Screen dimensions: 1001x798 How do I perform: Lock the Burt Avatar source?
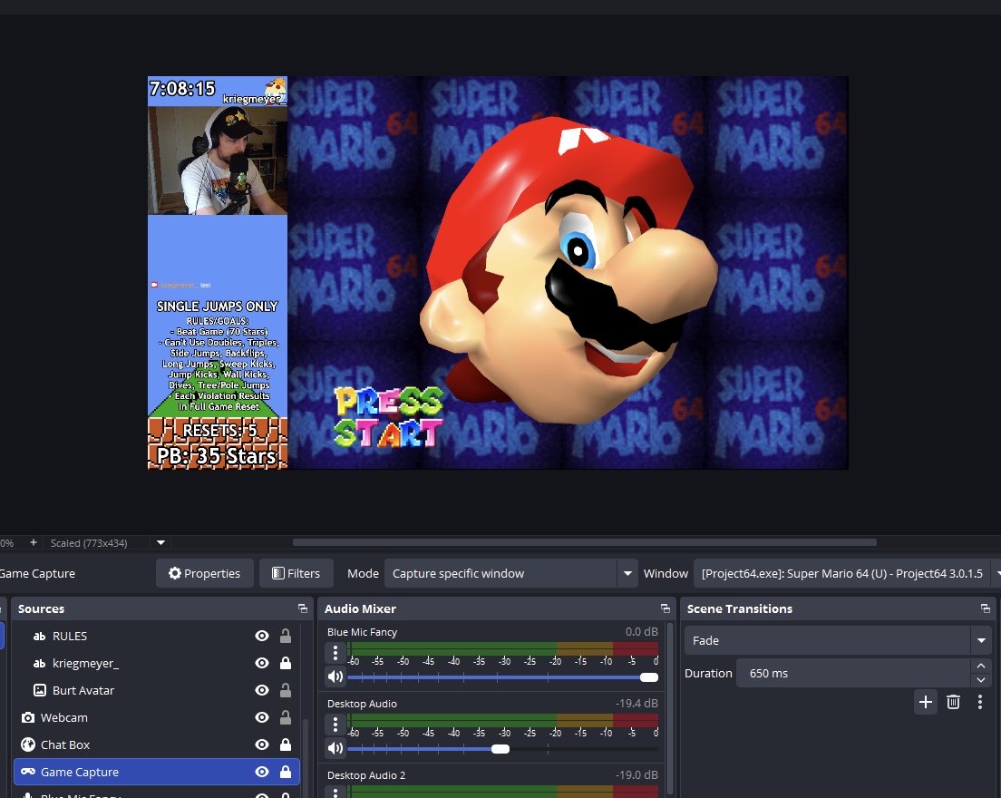point(286,691)
